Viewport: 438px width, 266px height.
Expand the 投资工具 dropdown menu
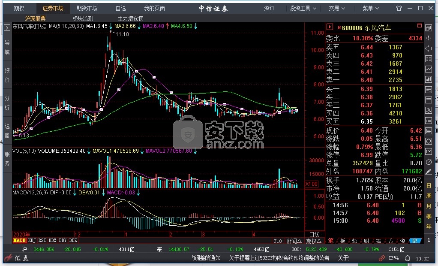[x=303, y=9]
